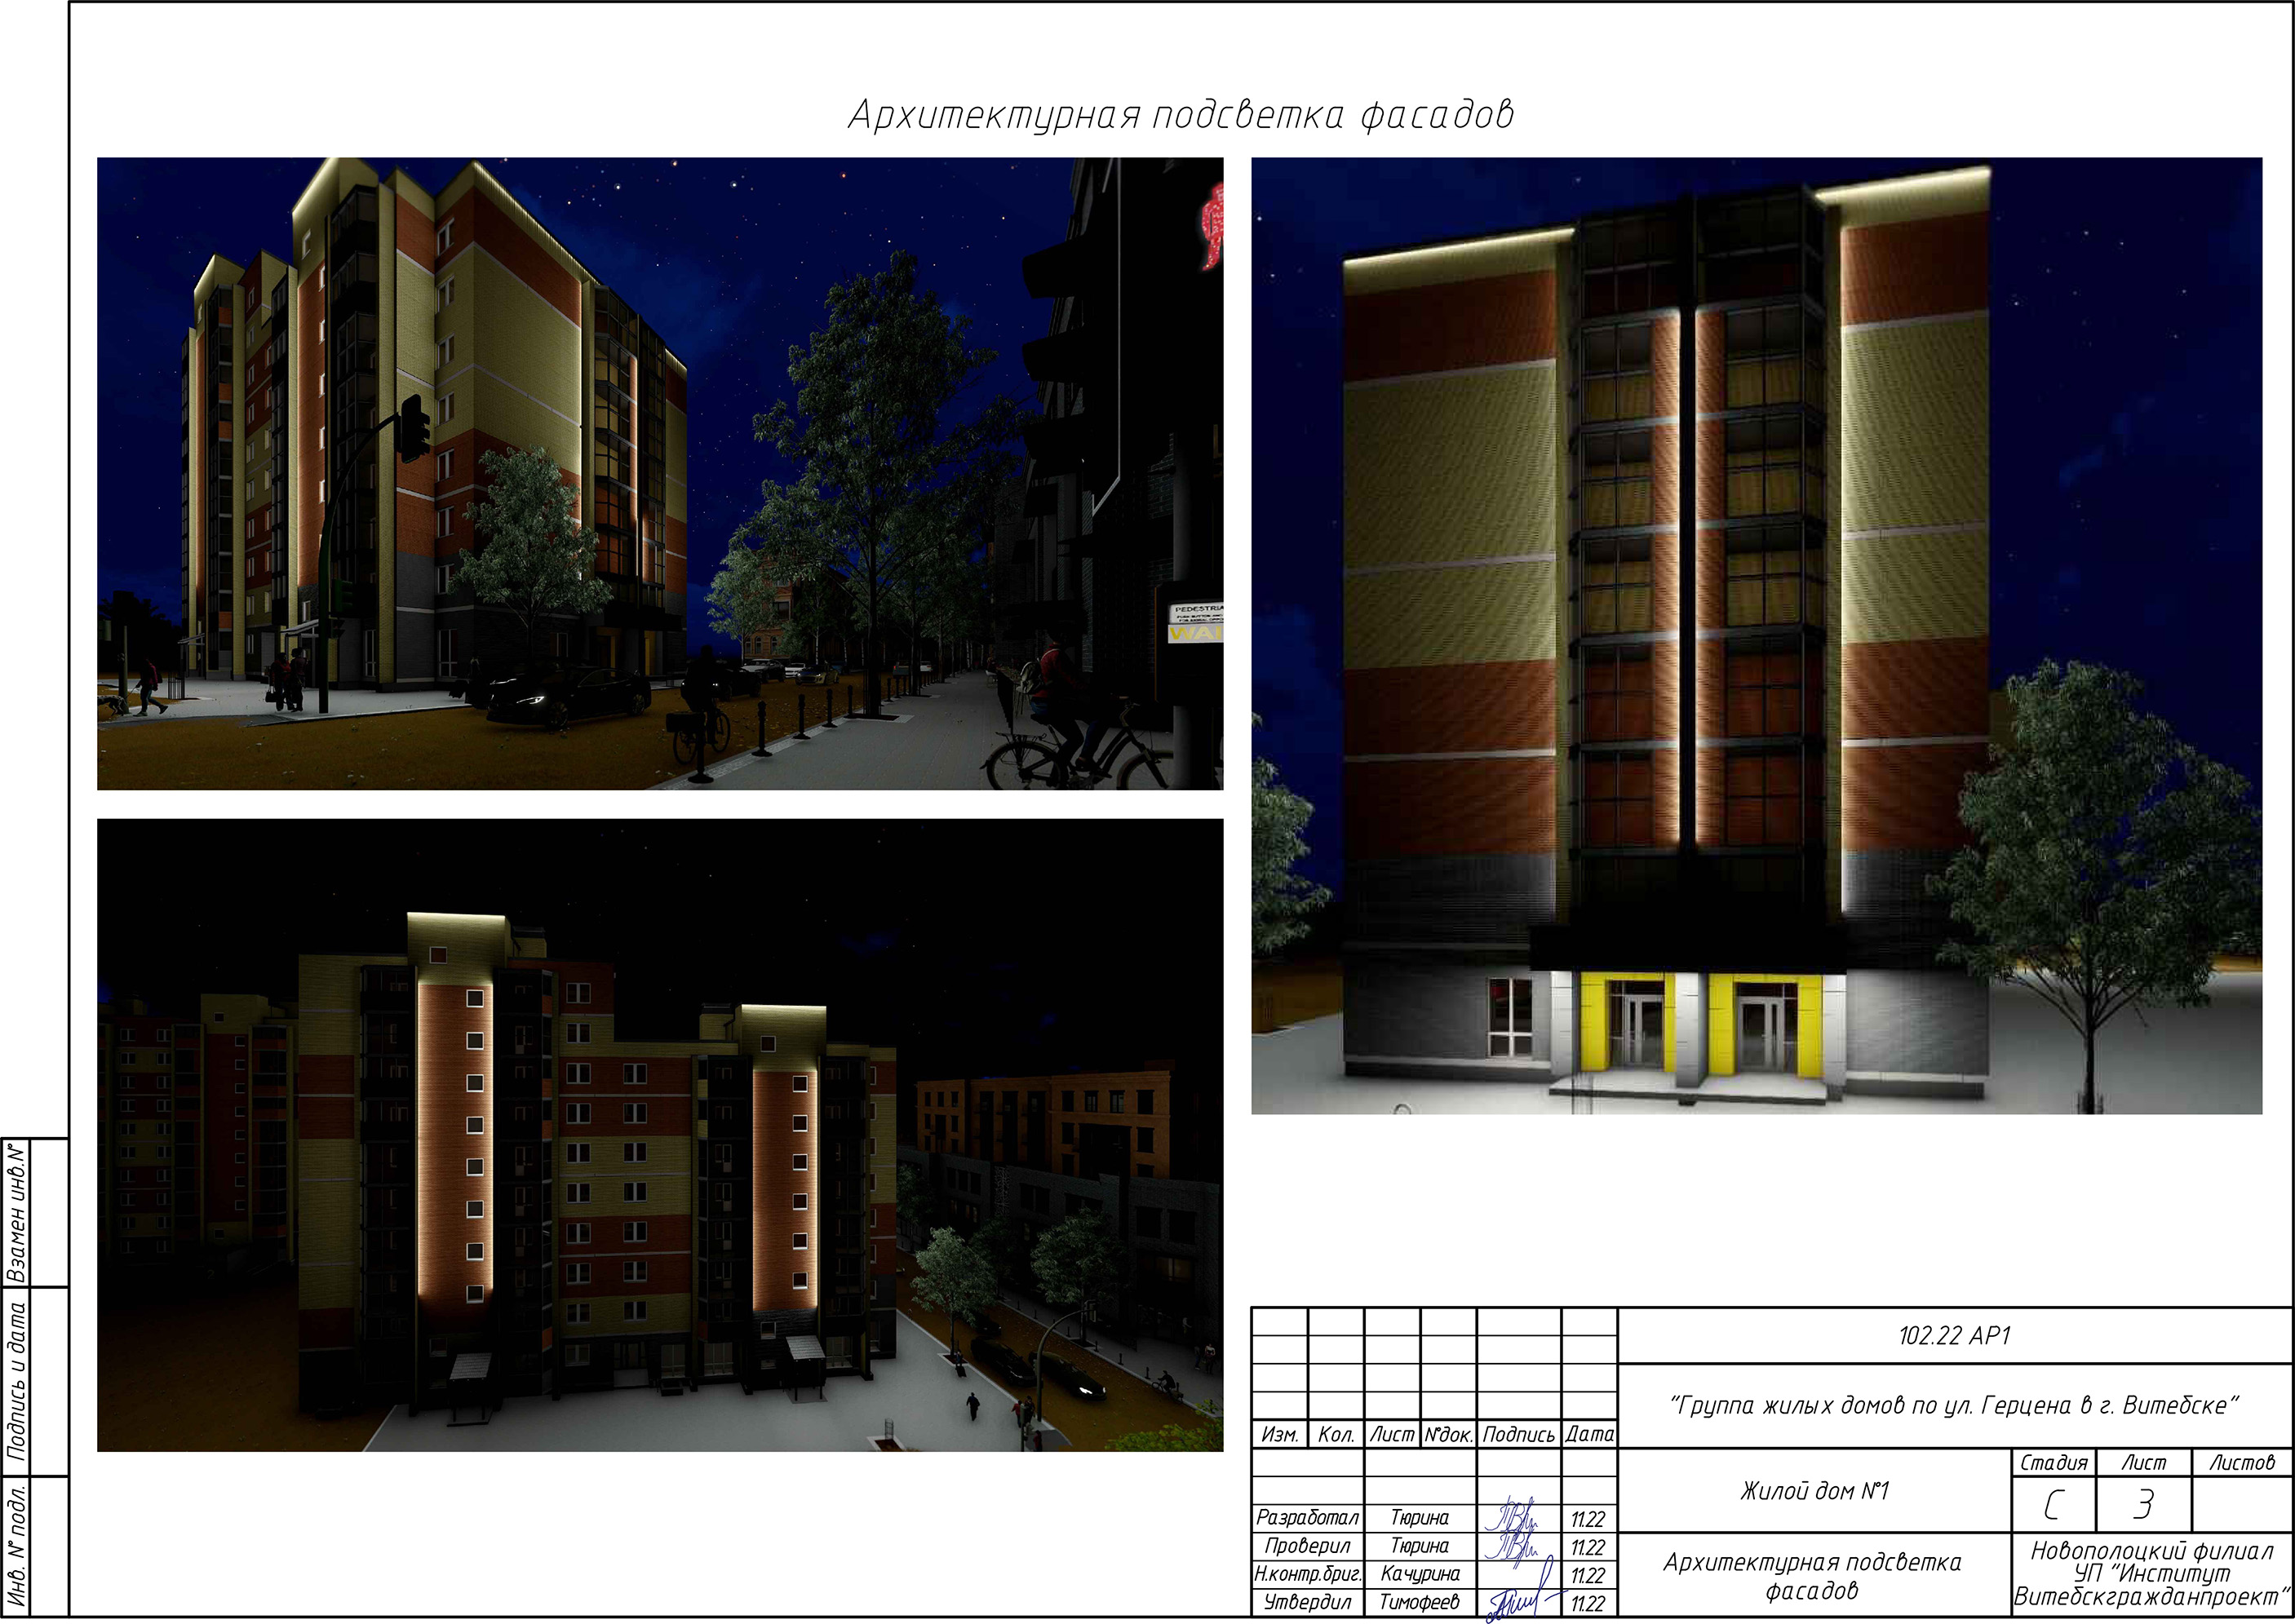Click 'Тюрина' in the Разработал row
The height and width of the screenshot is (1624, 2295).
point(1419,1518)
